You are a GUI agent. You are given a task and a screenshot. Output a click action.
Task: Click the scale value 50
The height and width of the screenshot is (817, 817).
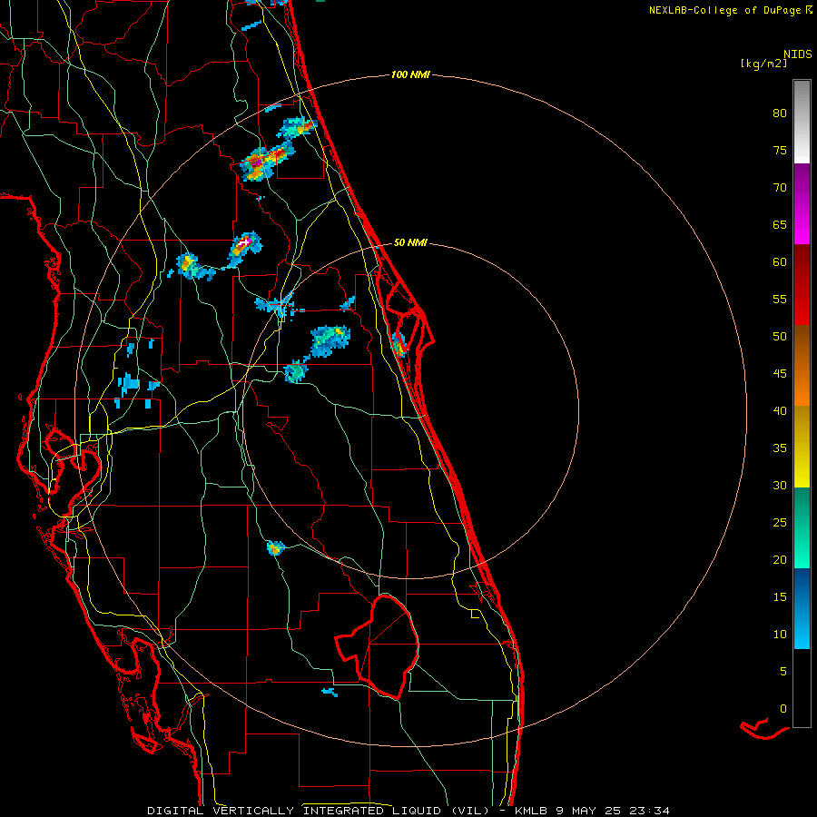tap(780, 337)
